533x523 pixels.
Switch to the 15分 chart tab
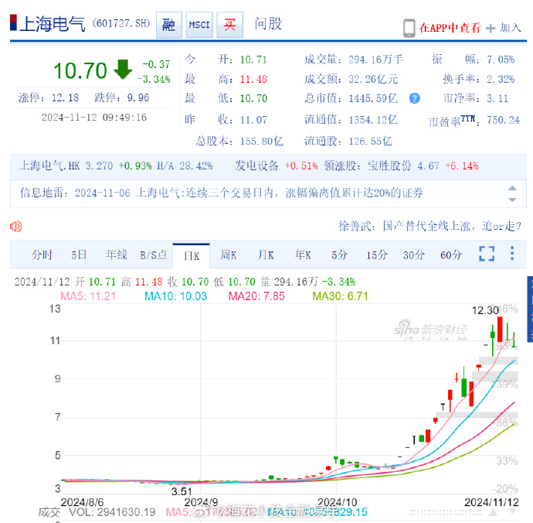coord(377,255)
